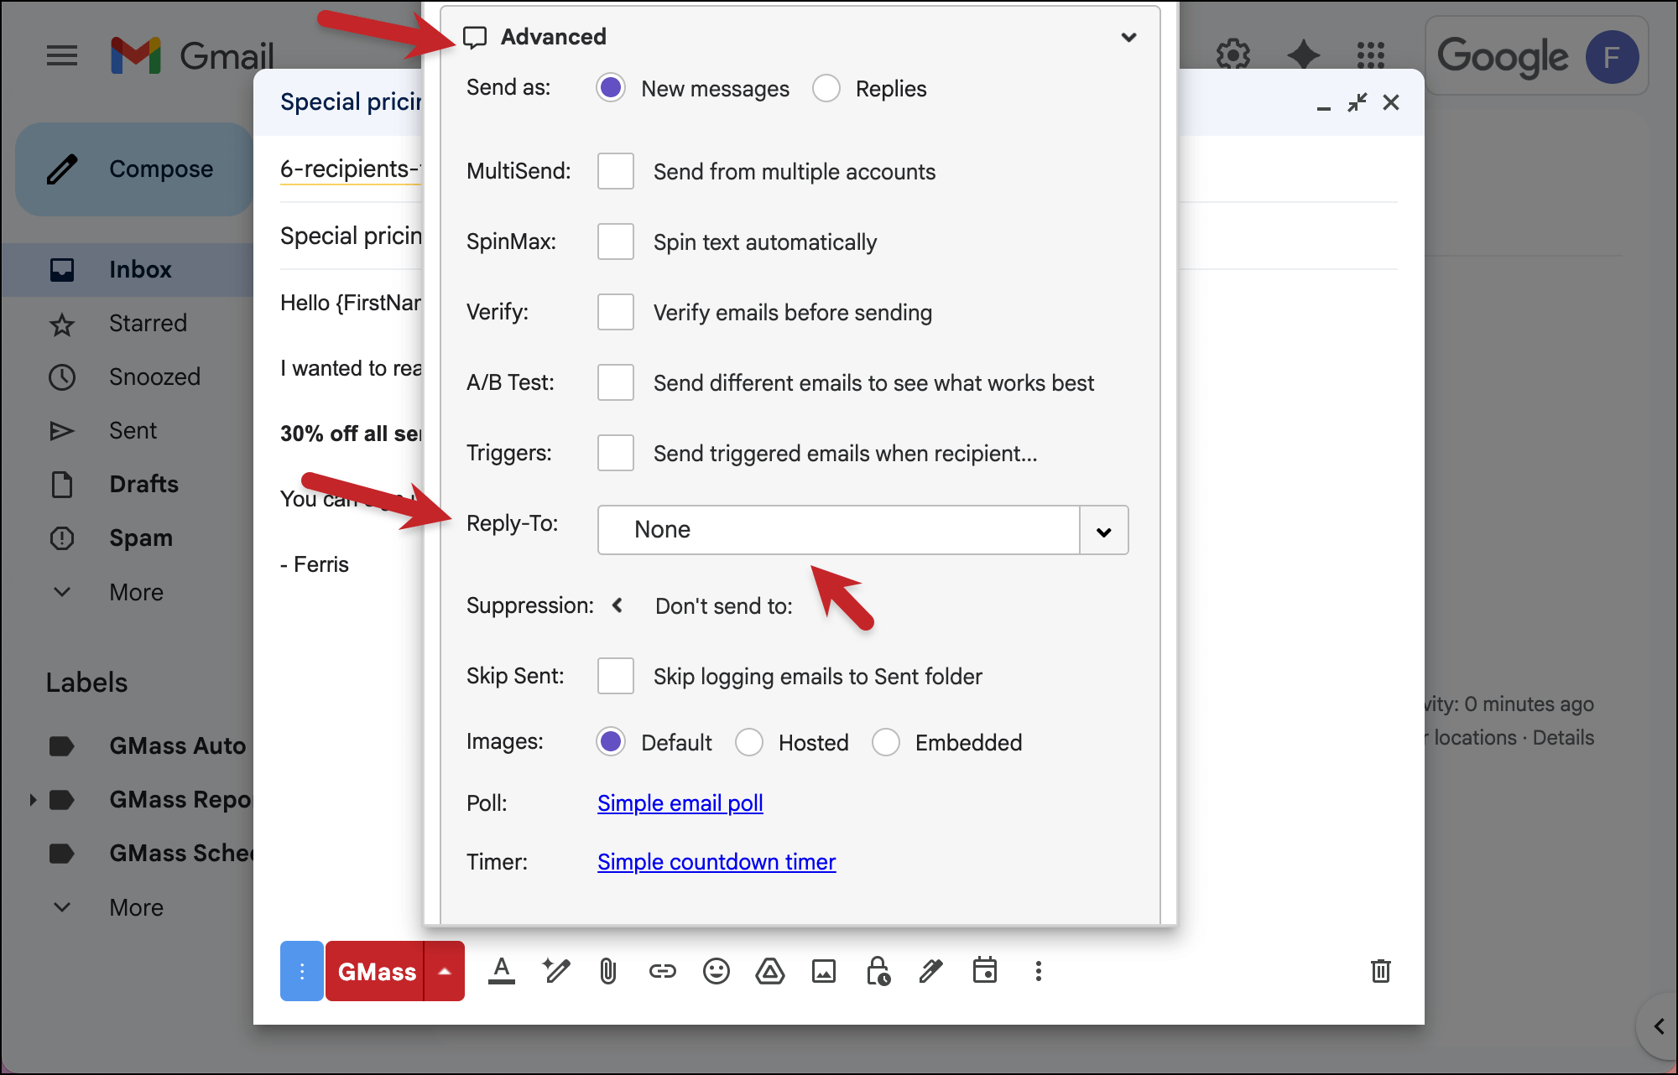Toggle confidential mode lock icon
Viewport: 1678px width, 1075px height.
click(x=878, y=971)
